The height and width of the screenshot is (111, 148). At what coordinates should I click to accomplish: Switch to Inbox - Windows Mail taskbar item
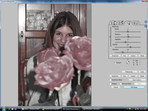pyautogui.click(x=31, y=109)
